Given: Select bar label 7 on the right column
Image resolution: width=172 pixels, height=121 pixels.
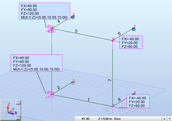Looking at the screenshot, I should coord(110,80).
